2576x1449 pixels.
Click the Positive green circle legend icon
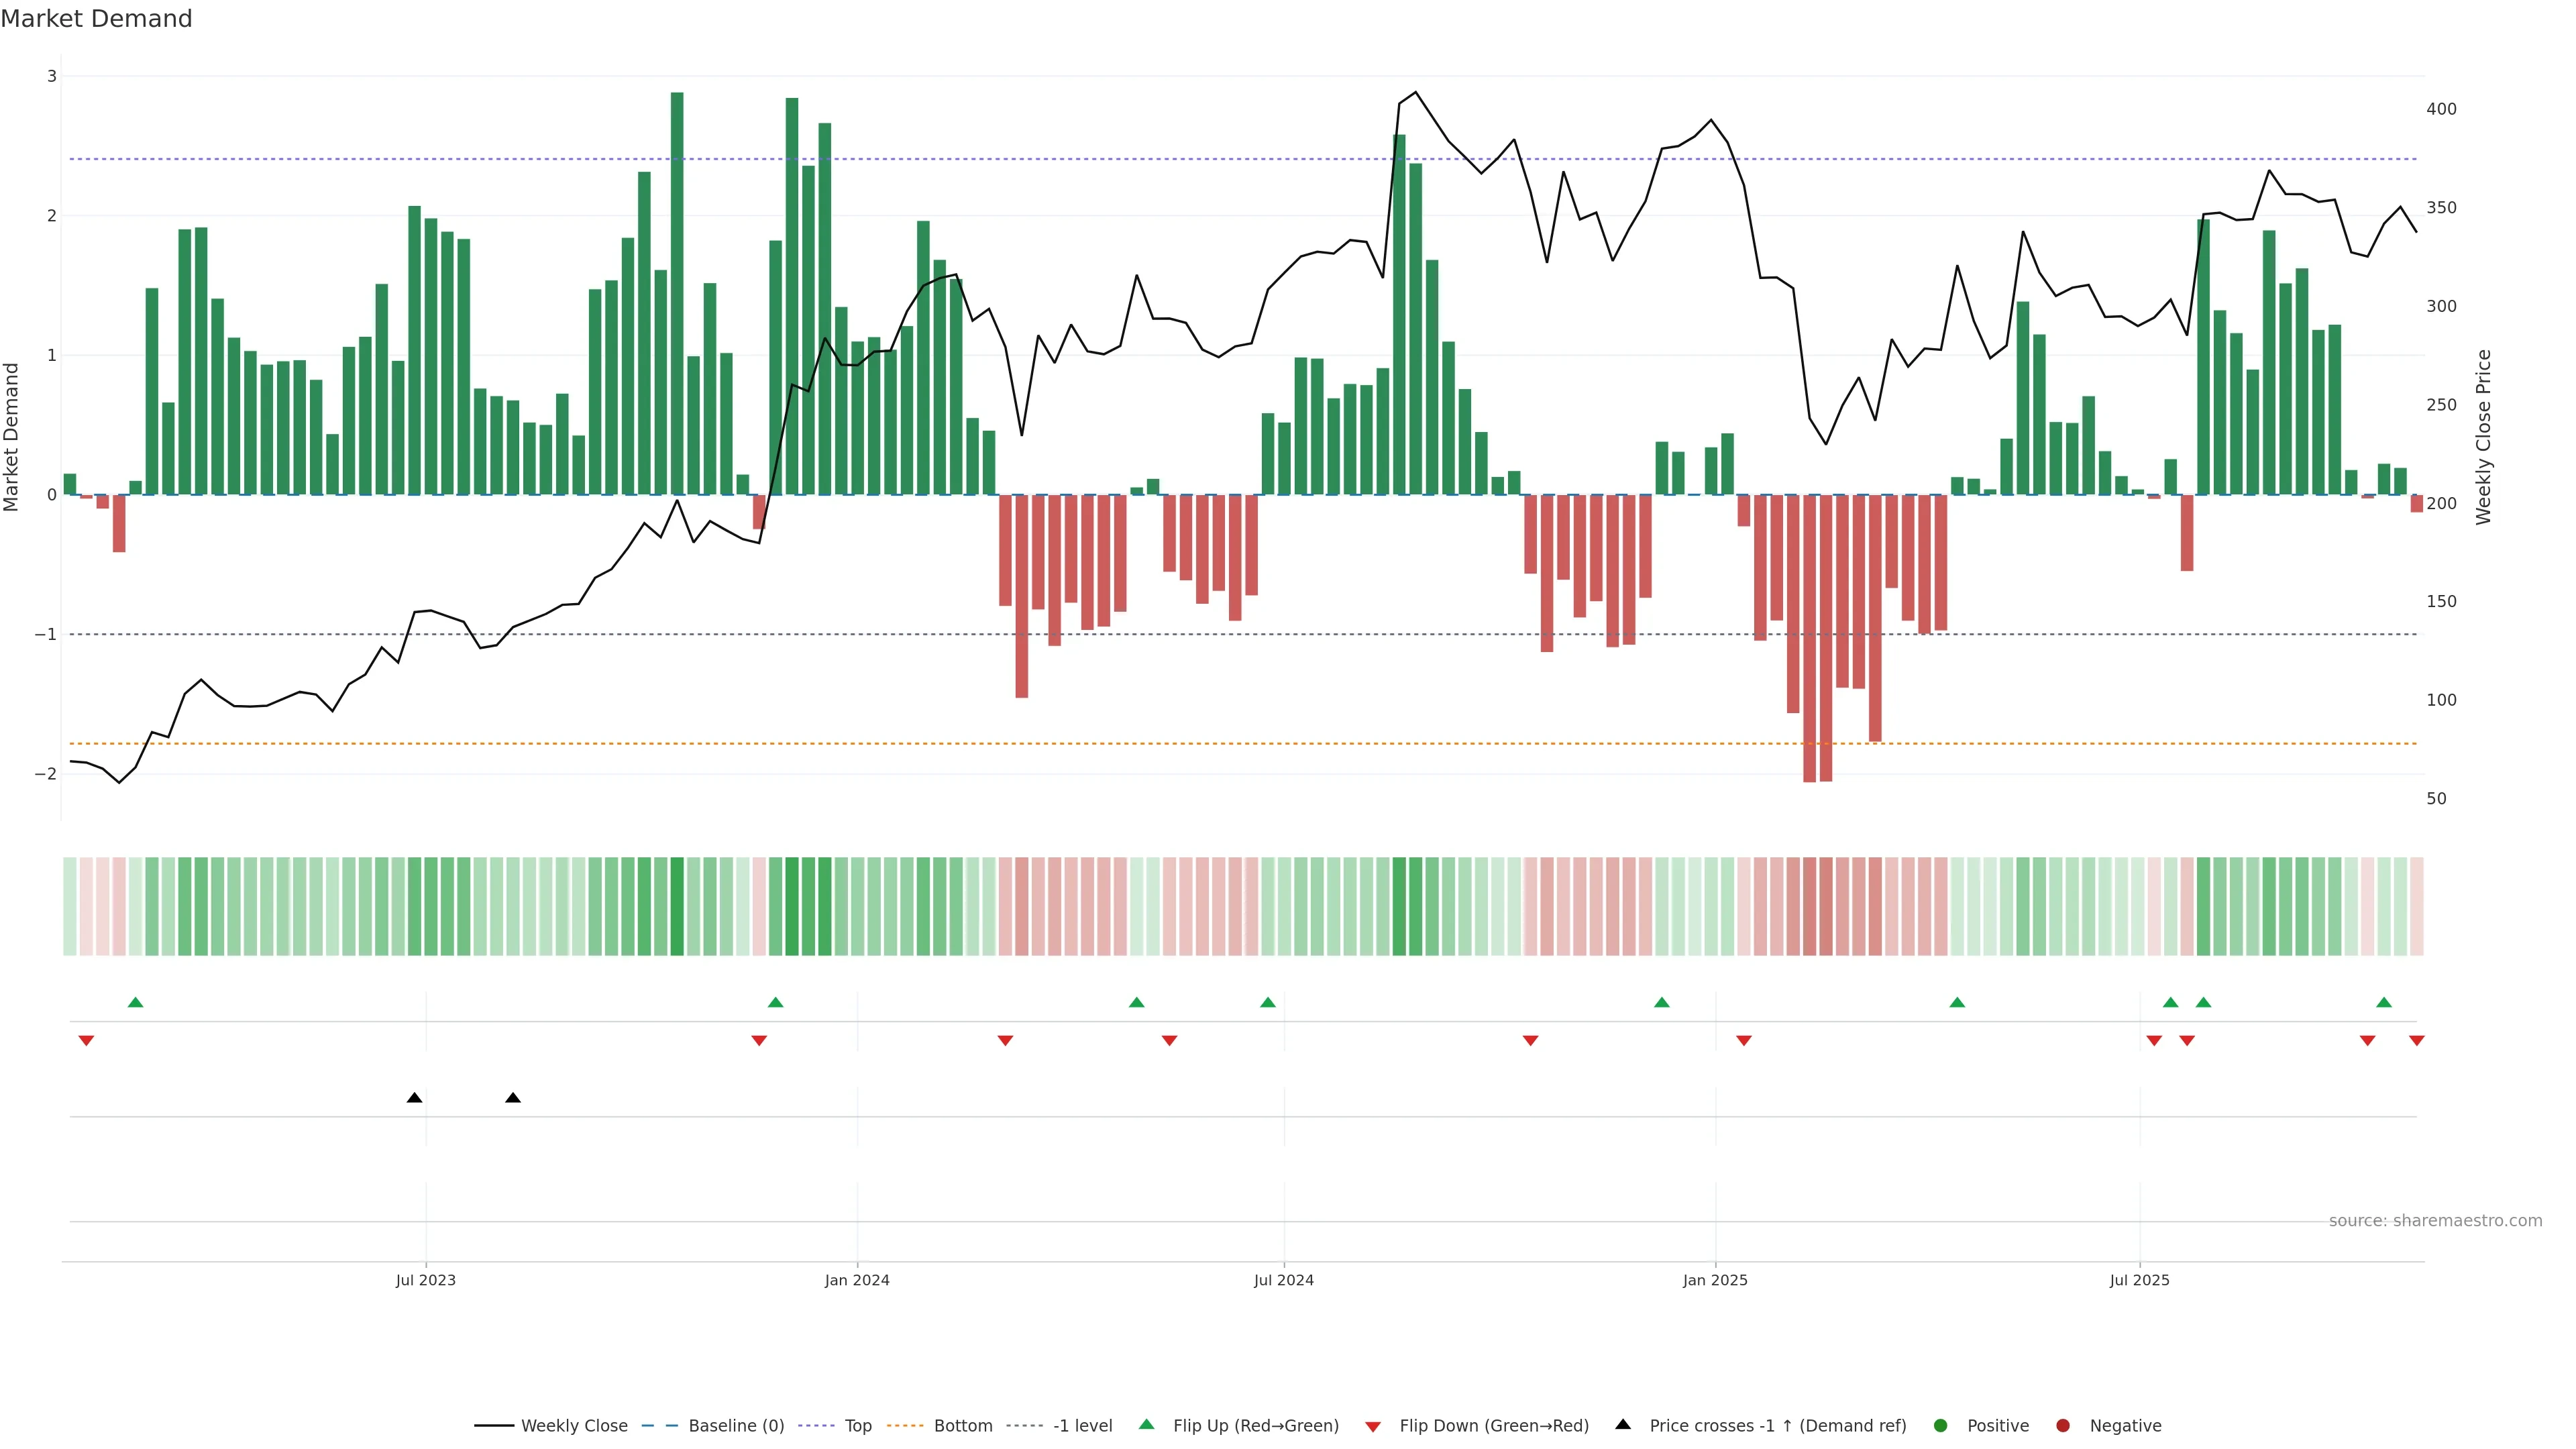point(1941,1425)
